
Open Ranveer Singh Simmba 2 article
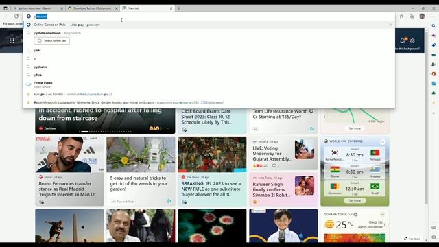click(271, 189)
